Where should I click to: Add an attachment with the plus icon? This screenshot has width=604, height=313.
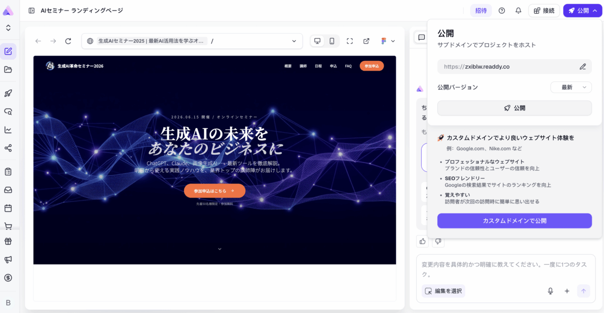tap(567, 291)
